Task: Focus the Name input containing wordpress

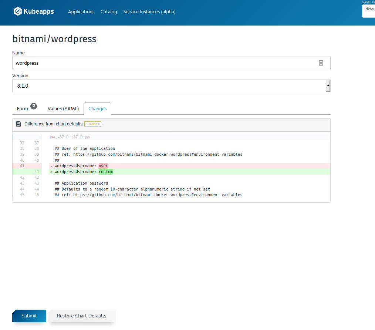Action: (171, 63)
